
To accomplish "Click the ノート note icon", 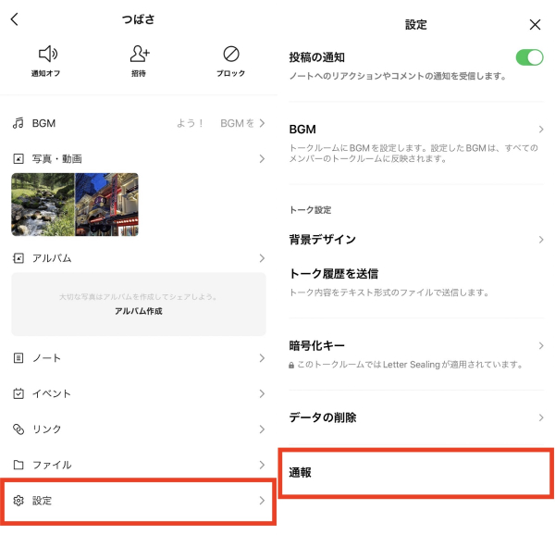I will [18, 358].
